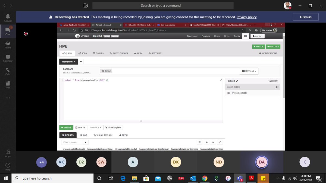Image resolution: width=326 pixels, height=183 pixels.
Task: Select participant D2 avatar
Action: click(x=81, y=162)
